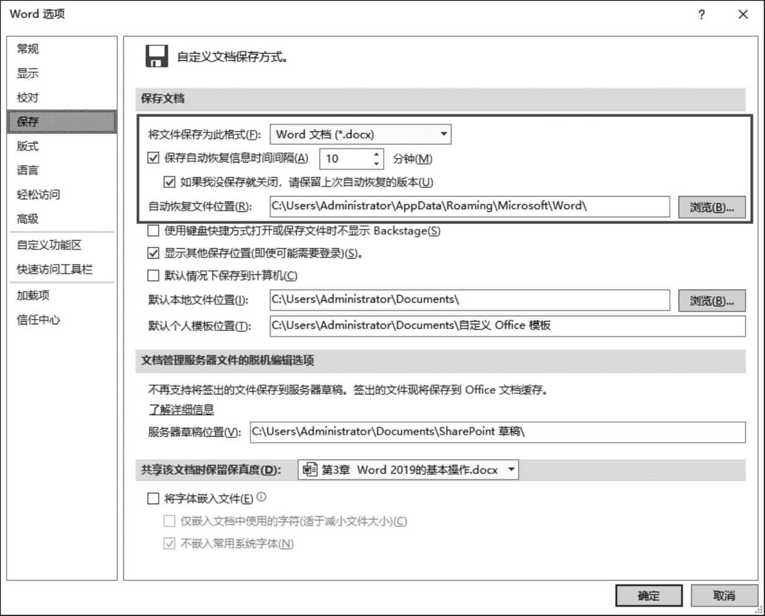This screenshot has width=765, height=616.
Task: Increase the auto-recover minutes spinner
Action: click(x=377, y=154)
